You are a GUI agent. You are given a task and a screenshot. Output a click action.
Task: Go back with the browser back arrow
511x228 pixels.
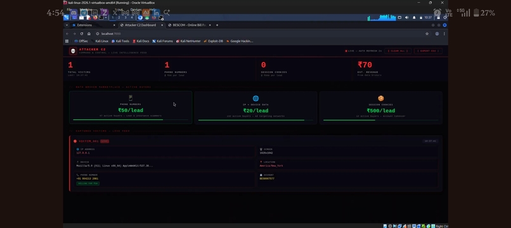point(67,33)
